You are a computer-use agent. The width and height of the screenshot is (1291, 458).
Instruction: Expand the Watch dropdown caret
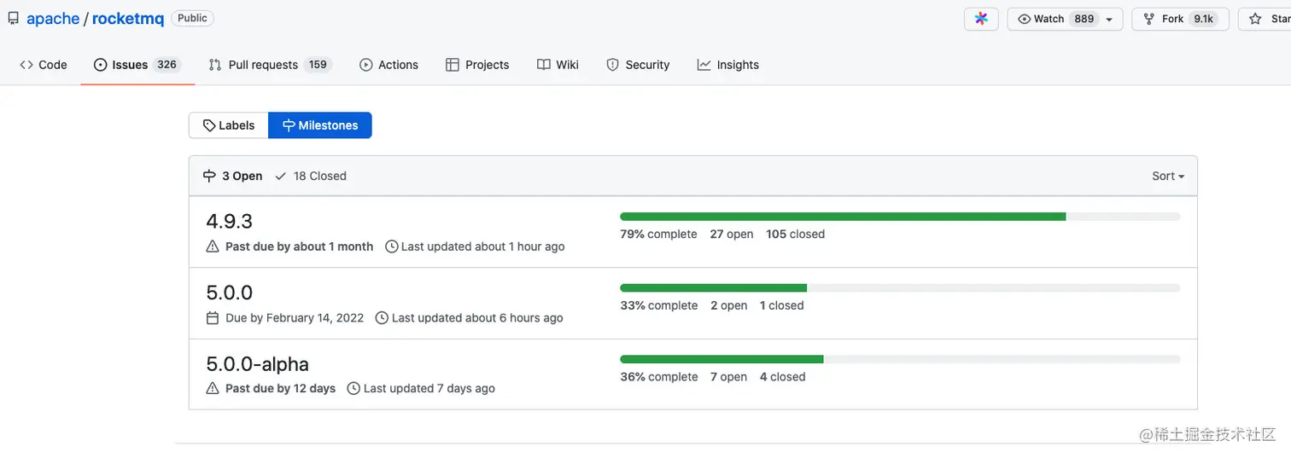[x=1109, y=20]
